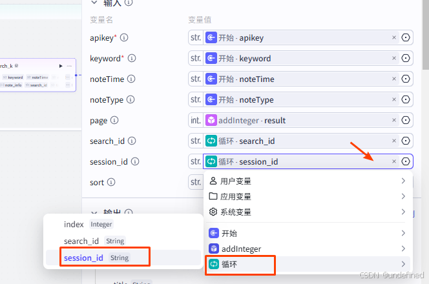Click the info icon next to search_id
The height and width of the screenshot is (284, 429).
pos(132,141)
